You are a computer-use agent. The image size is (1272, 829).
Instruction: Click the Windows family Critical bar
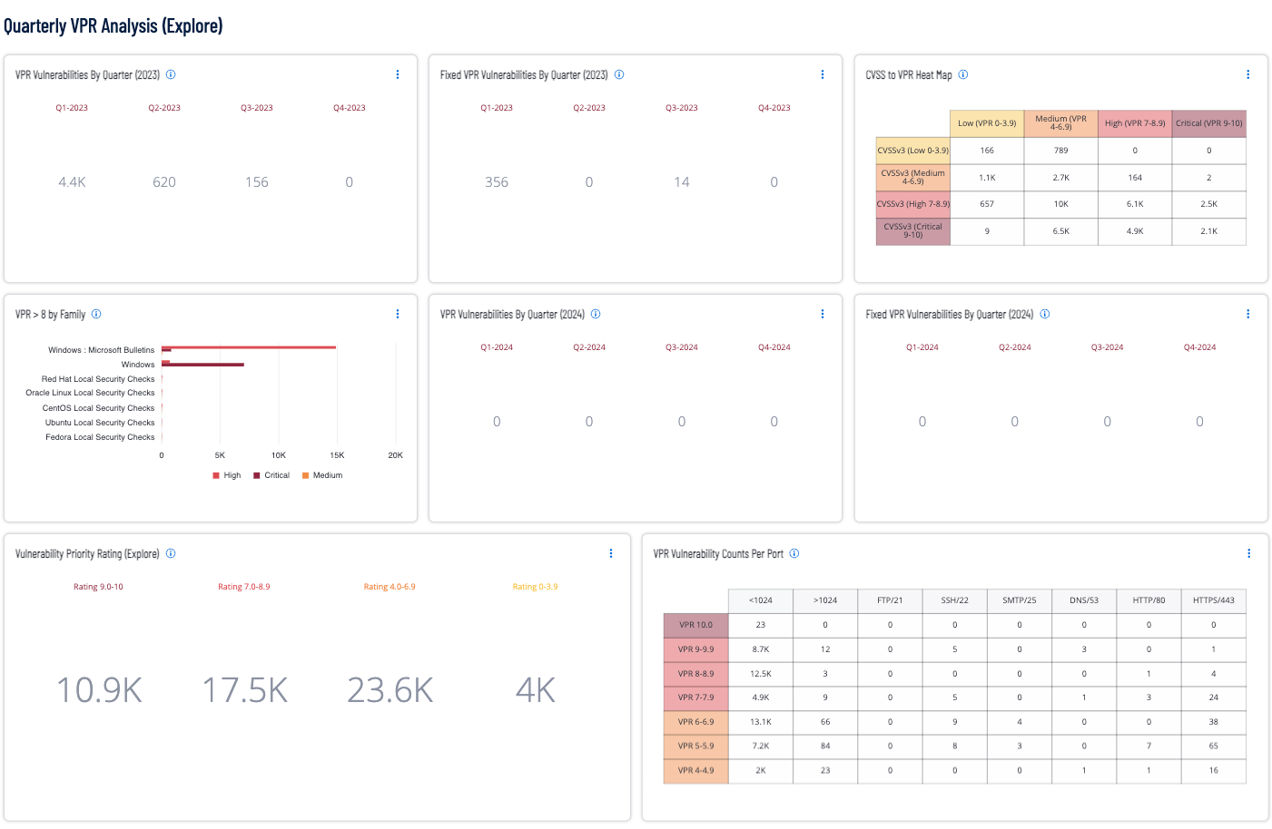202,365
